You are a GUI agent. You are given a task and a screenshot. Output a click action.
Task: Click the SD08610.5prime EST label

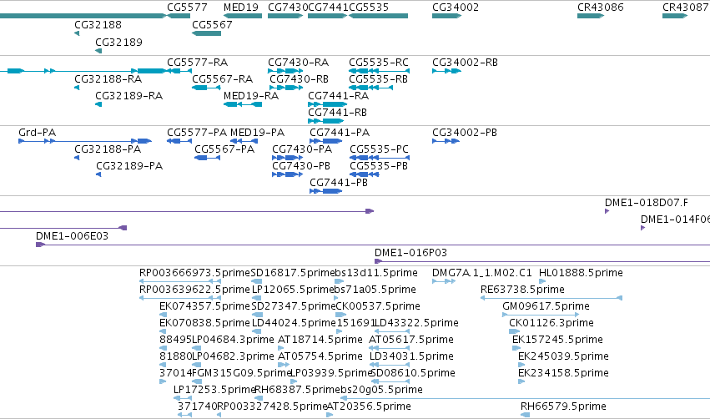(413, 374)
